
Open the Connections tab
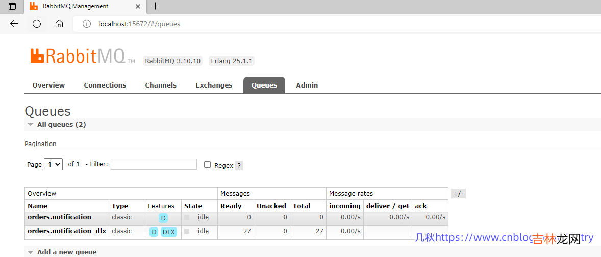pyautogui.click(x=105, y=85)
